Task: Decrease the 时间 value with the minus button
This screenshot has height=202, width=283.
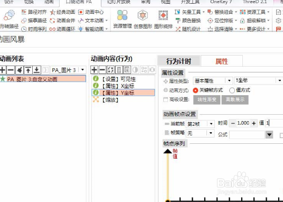Action: pos(233,124)
